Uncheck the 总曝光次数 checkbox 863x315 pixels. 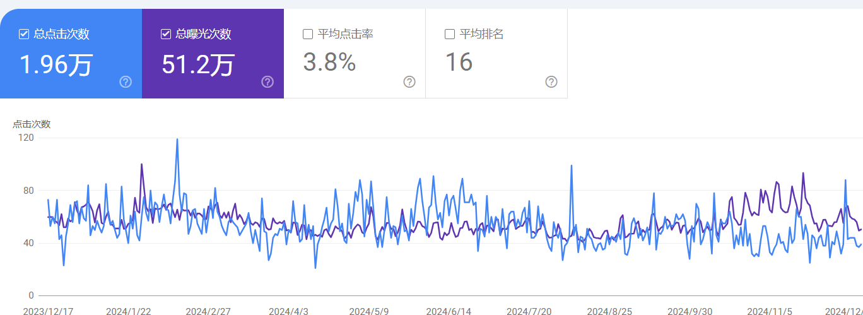166,34
